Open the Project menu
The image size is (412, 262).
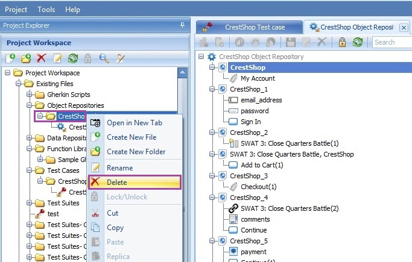click(16, 10)
